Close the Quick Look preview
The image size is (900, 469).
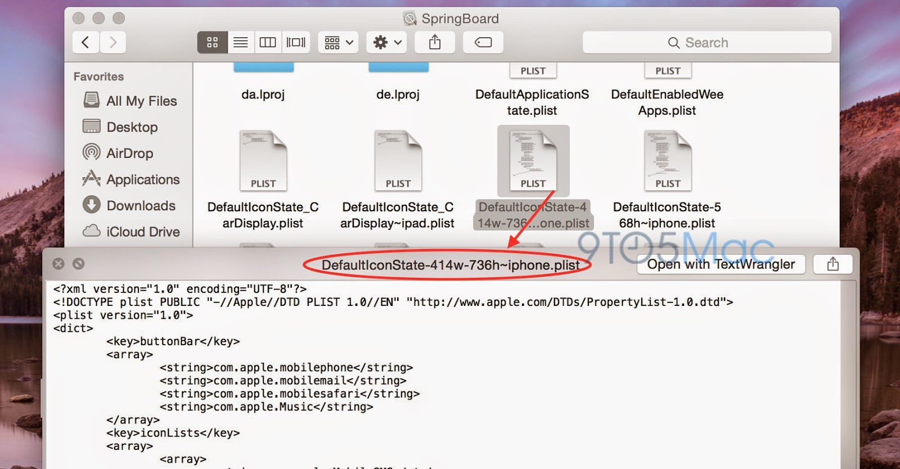click(x=58, y=264)
